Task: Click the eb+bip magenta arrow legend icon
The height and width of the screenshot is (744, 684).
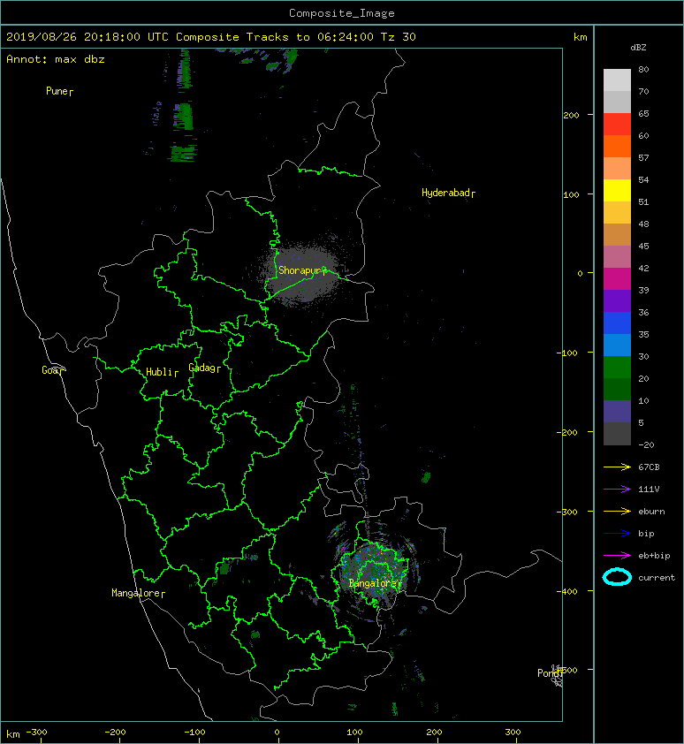Action: point(617,556)
